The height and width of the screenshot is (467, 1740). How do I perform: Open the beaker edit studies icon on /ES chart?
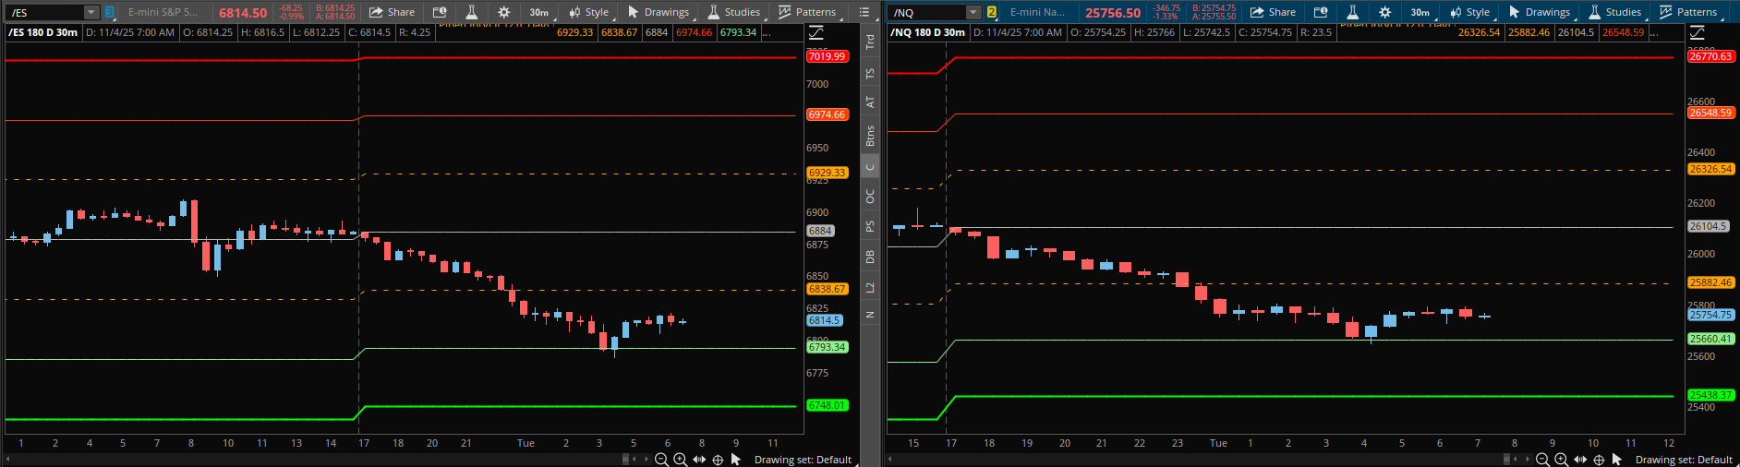click(471, 12)
